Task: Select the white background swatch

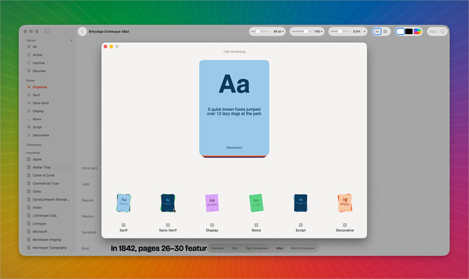Action: (400, 31)
